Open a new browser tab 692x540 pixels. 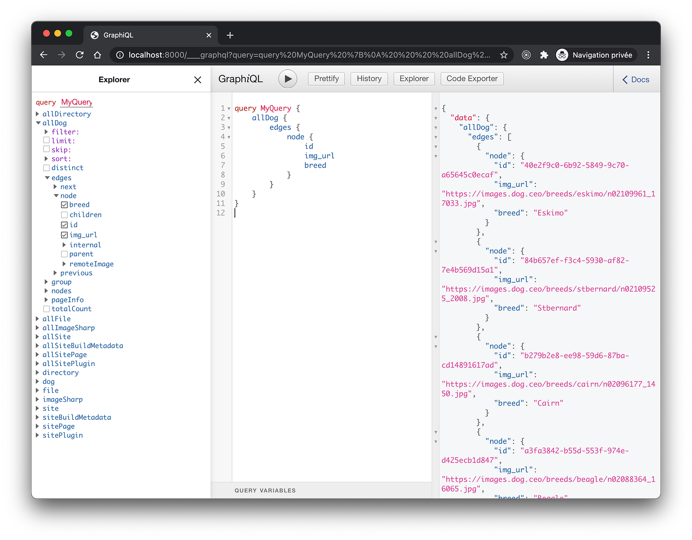click(x=230, y=35)
